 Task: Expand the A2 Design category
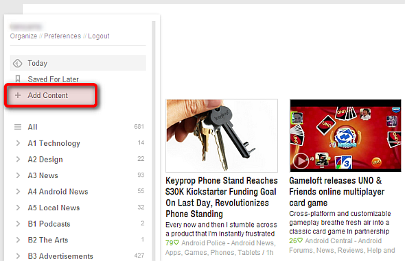[18, 159]
